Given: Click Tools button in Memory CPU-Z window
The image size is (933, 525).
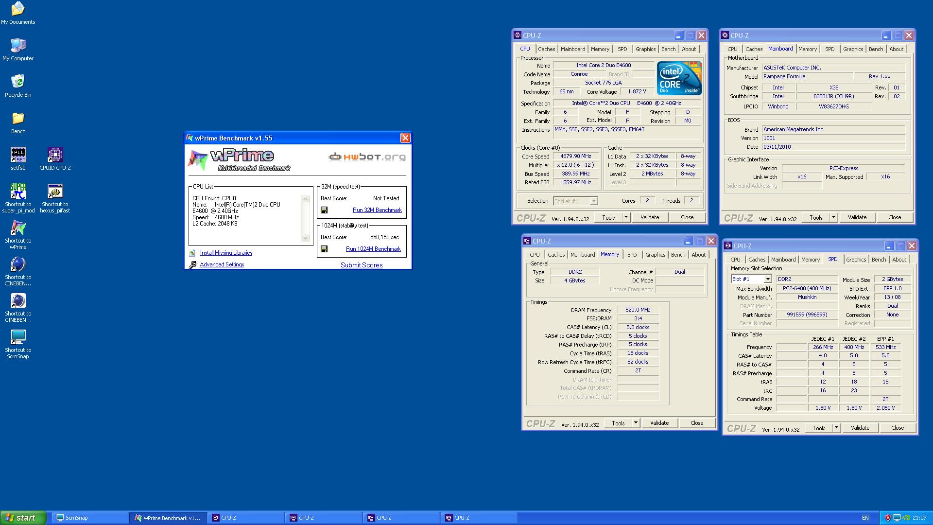Looking at the screenshot, I should click(618, 423).
